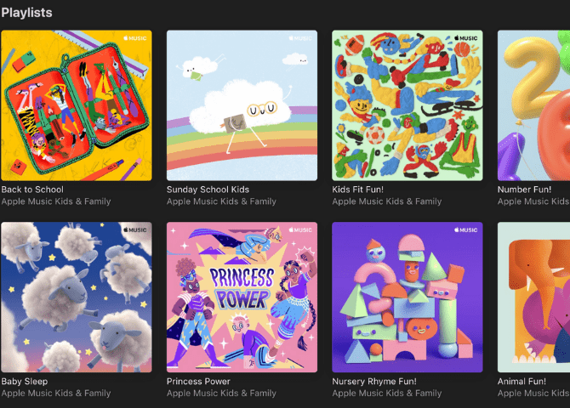
Task: Open the Kids Fit Fun! playlist artwork
Action: click(408, 105)
